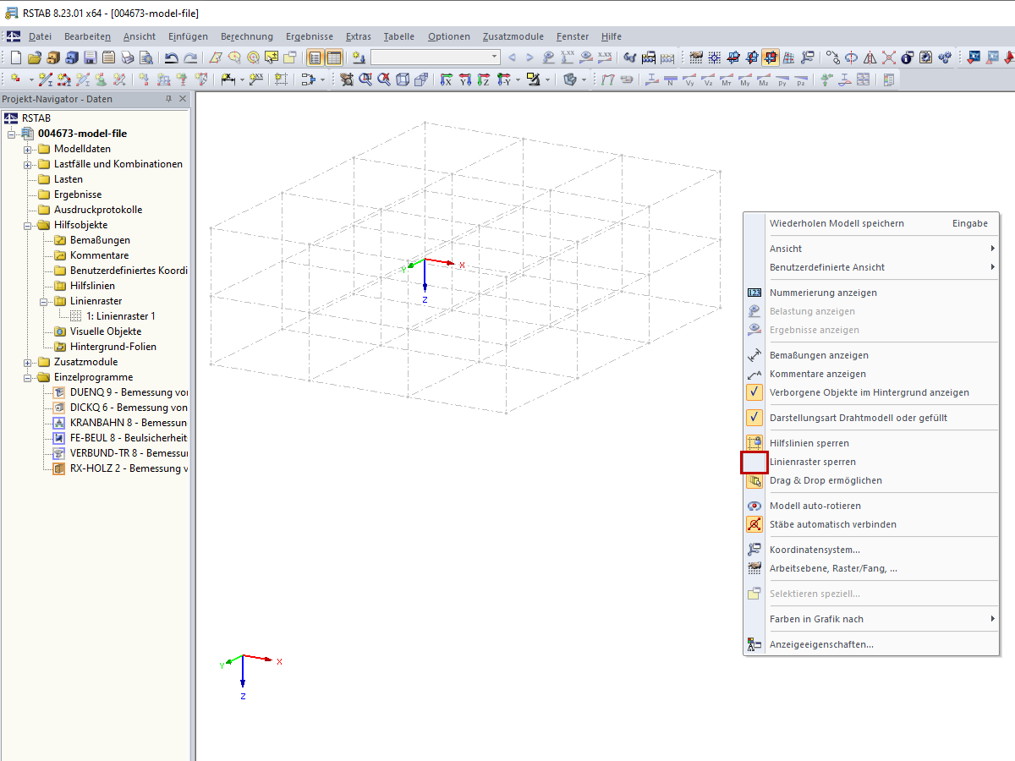Open the Einfügen menu
This screenshot has height=761, width=1015.
[x=188, y=36]
